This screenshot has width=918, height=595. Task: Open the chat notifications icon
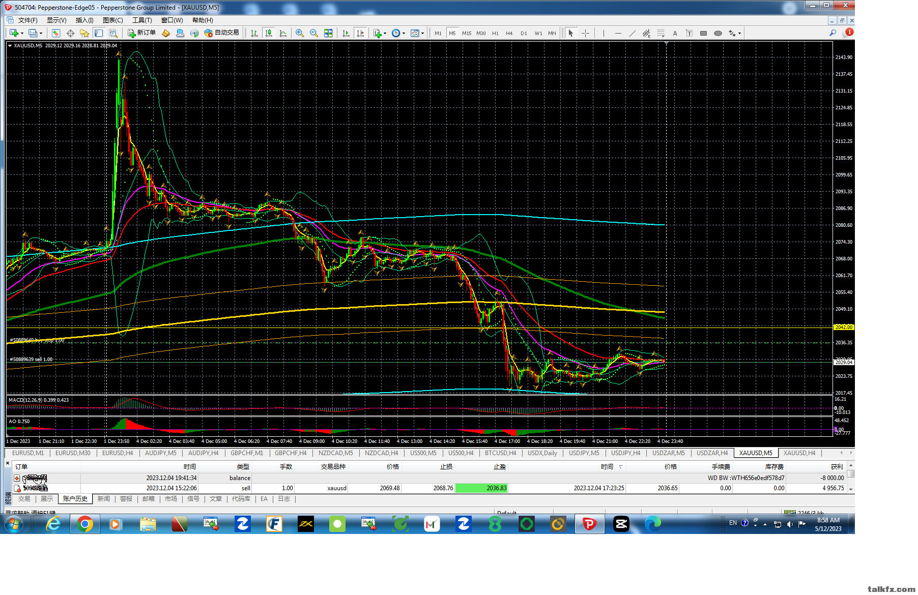coord(848,33)
